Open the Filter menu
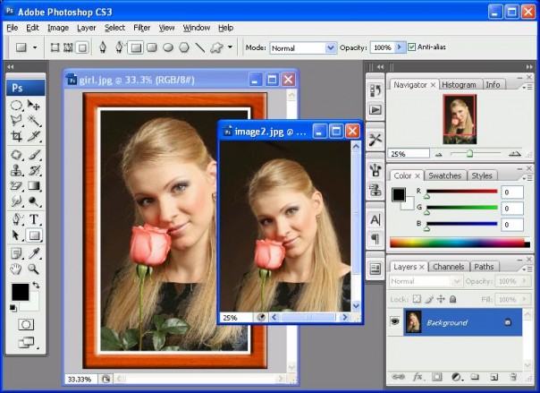 141,28
